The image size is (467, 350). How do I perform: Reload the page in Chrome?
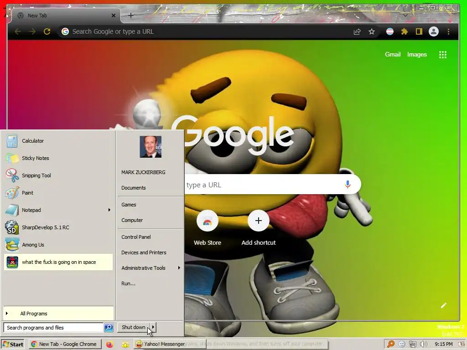click(47, 31)
